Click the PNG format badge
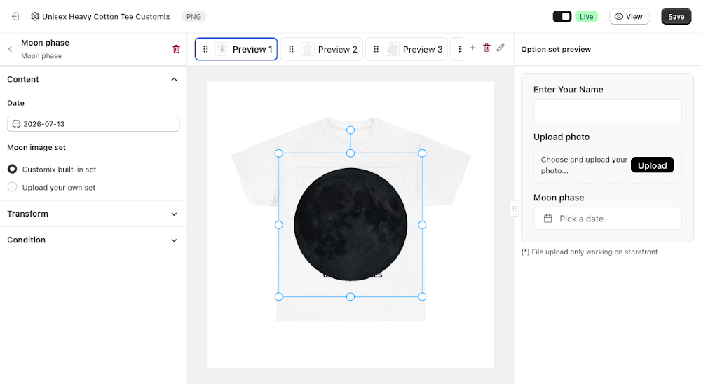The width and height of the screenshot is (701, 384). tap(193, 17)
